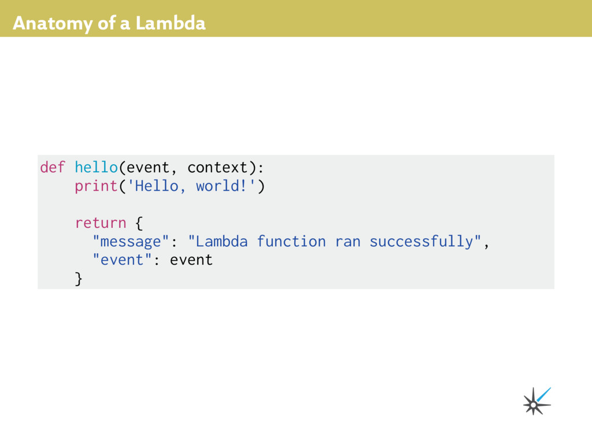Click the opening curly brace after return
The width and height of the screenshot is (592, 444).
pyautogui.click(x=139, y=223)
